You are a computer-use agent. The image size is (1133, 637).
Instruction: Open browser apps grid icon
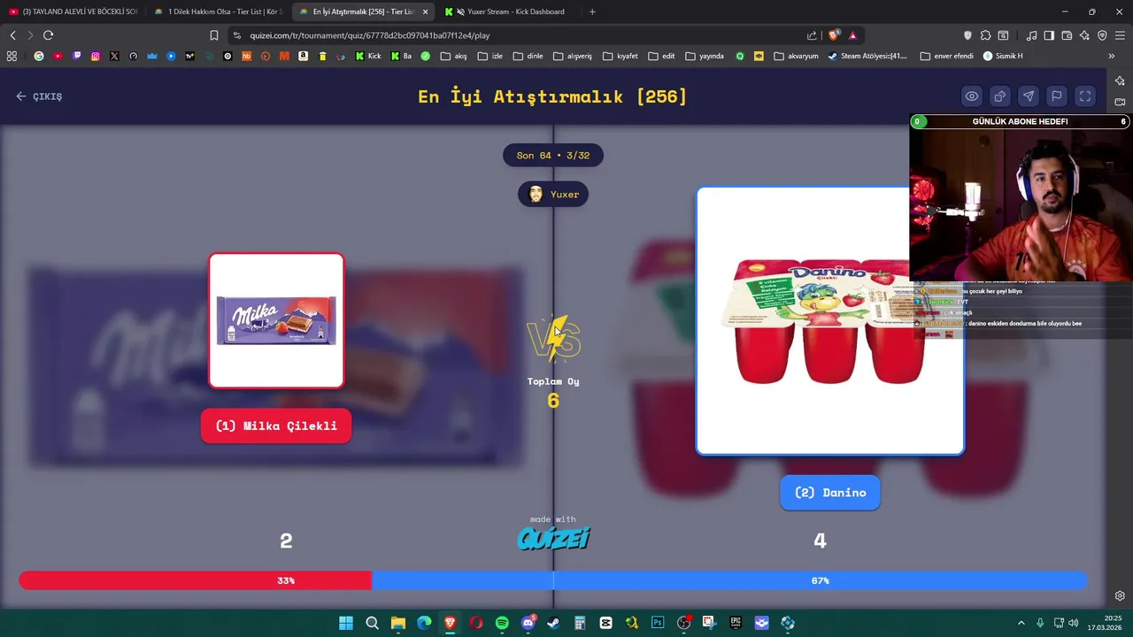[12, 56]
